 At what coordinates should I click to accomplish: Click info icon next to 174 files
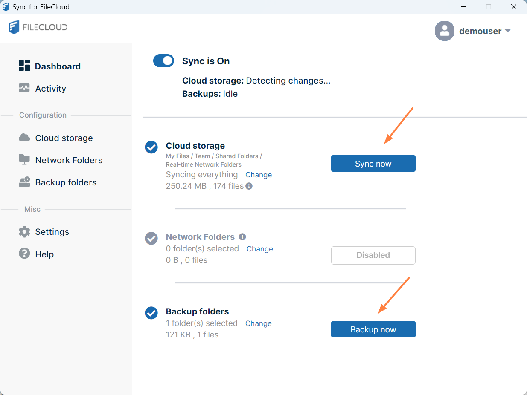tap(249, 186)
